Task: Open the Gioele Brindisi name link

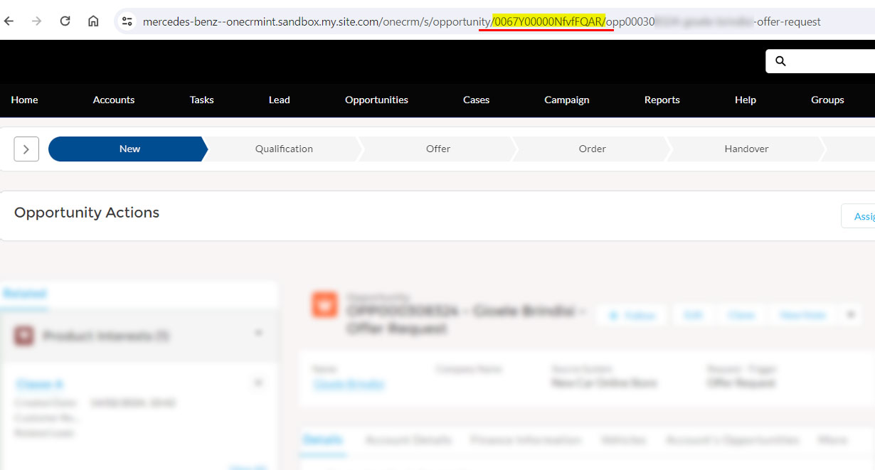Action: [x=349, y=384]
